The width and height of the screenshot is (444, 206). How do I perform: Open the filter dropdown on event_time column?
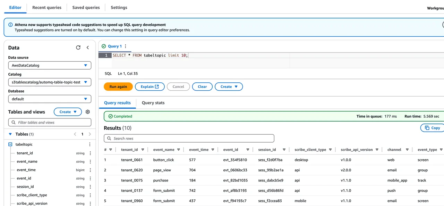tap(213, 149)
